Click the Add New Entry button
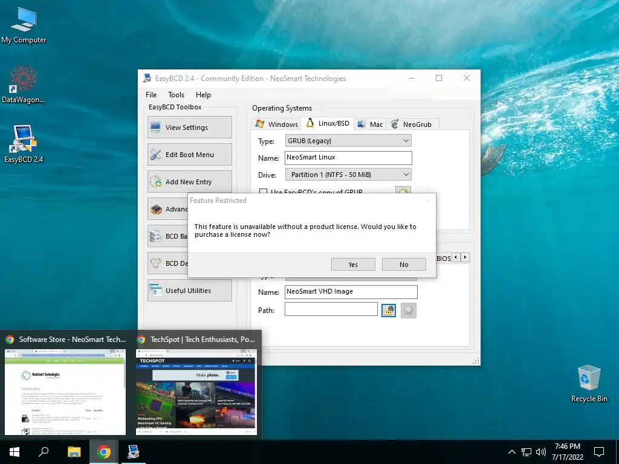This screenshot has width=619, height=464. 189,181
